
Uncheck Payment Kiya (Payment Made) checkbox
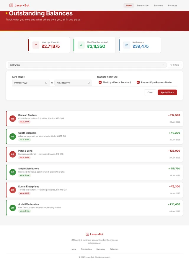coord(138,82)
